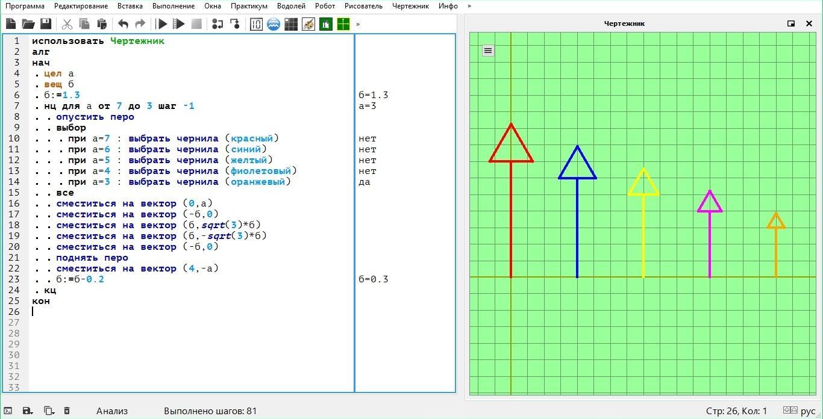Run the program with the play button
Screen dimensions: 823x419
tap(161, 24)
